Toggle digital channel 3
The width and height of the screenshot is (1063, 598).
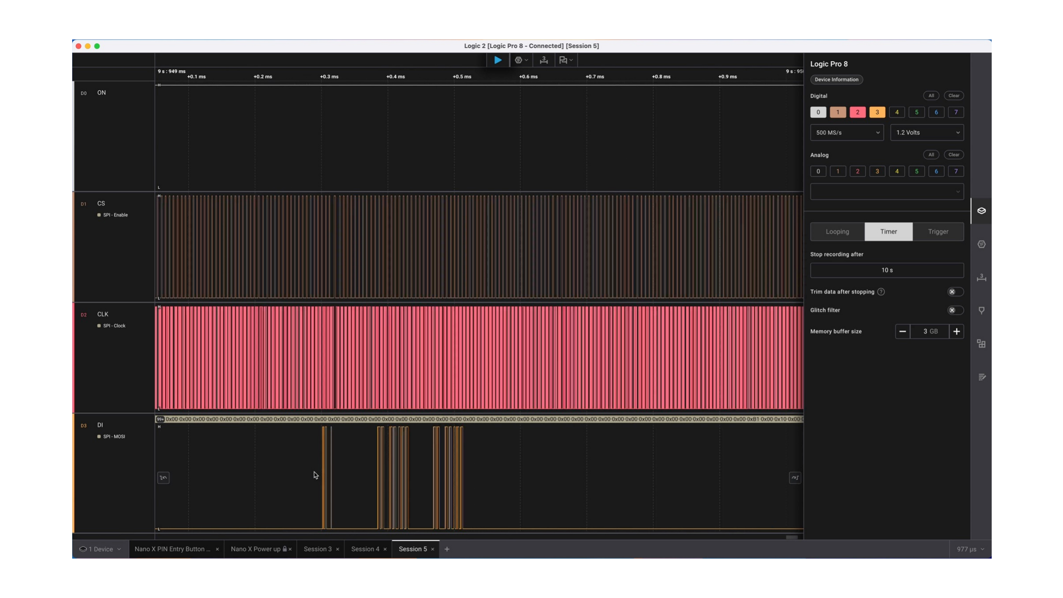click(877, 112)
